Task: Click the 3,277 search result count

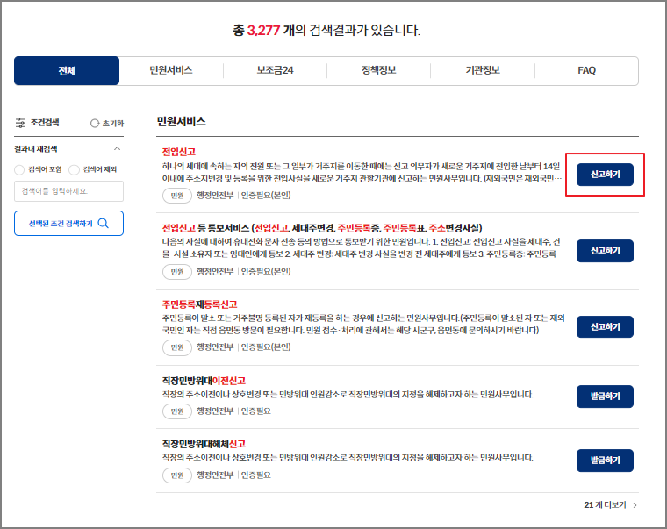Action: coord(263,31)
